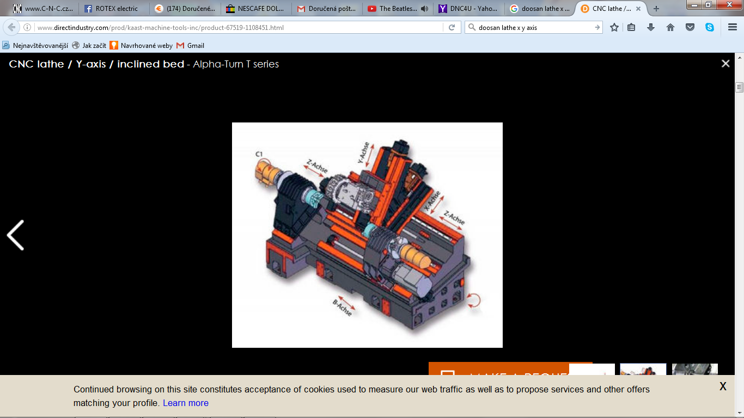744x418 pixels.
Task: Click the Skype extension icon
Action: [x=710, y=27]
